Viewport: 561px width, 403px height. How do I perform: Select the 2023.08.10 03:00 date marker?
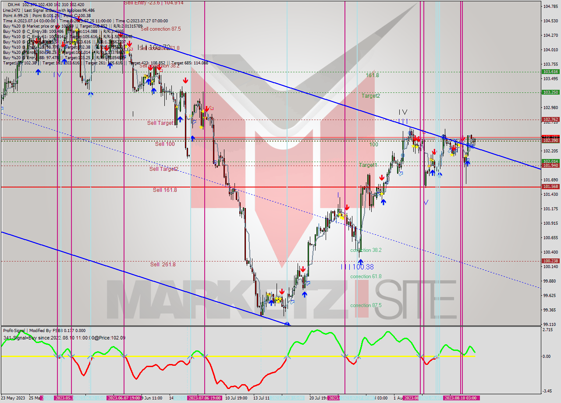click(x=460, y=398)
